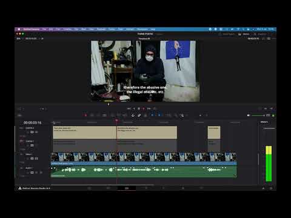Select the Blade Edit Mode tool
The width and height of the screenshot is (291, 218).
click(x=104, y=115)
